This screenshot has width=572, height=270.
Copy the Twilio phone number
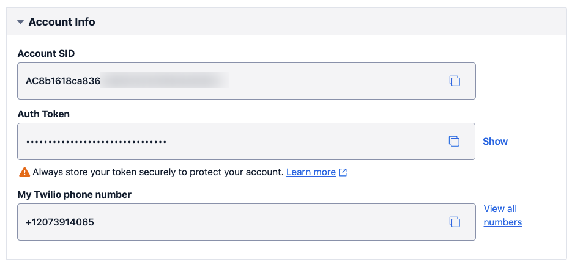455,222
